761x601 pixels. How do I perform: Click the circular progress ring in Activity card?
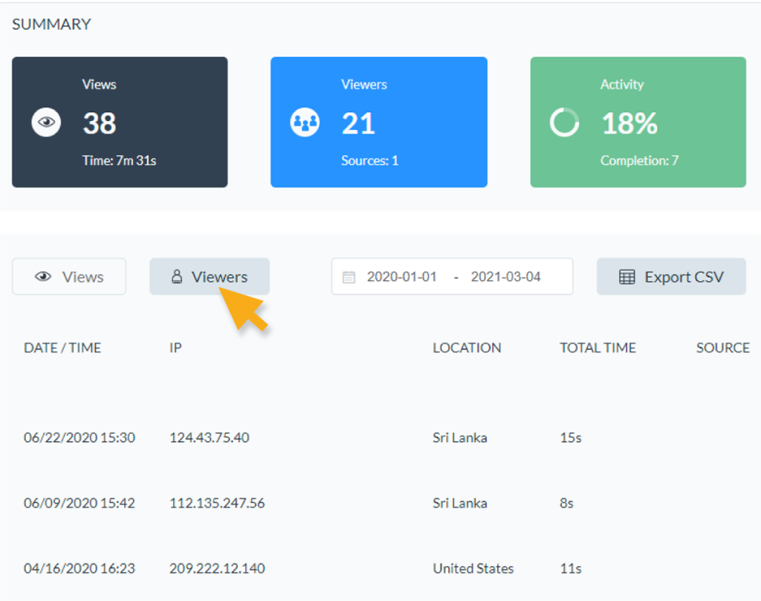pos(564,123)
